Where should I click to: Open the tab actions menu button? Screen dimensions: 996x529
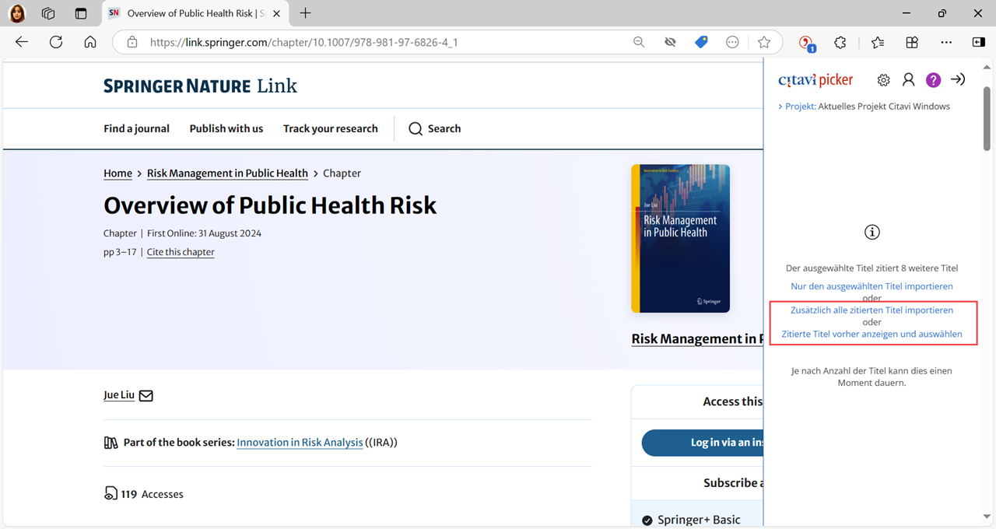48,13
